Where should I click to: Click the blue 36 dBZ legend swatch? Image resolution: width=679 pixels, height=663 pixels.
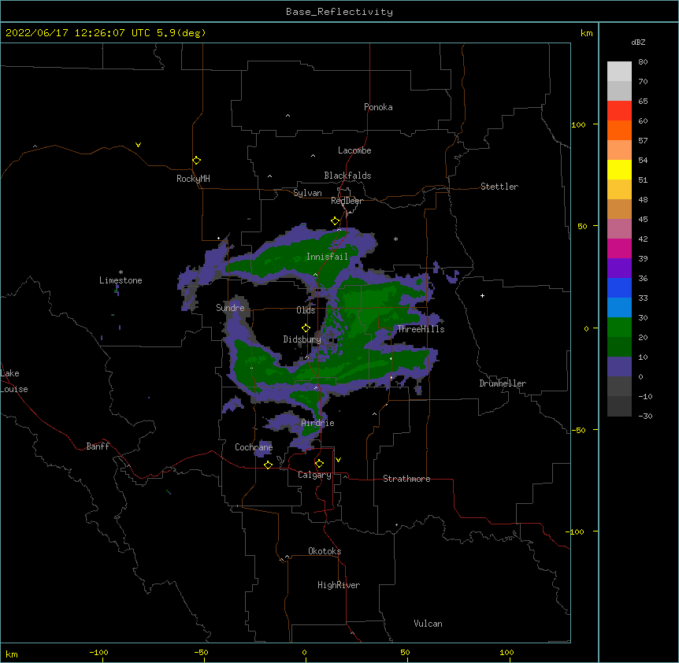pyautogui.click(x=619, y=287)
